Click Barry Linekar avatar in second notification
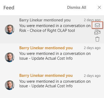 click(10, 57)
